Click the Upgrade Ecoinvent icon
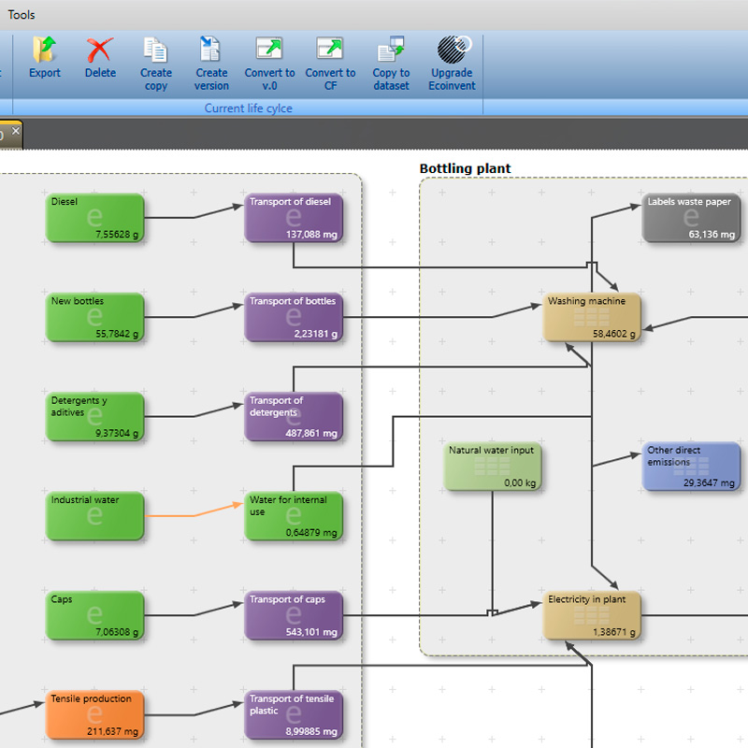The image size is (748, 748). click(x=453, y=51)
